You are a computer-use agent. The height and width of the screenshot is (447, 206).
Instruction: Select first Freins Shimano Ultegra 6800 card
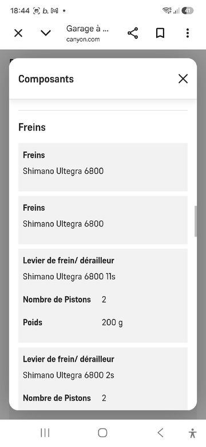tap(103, 167)
